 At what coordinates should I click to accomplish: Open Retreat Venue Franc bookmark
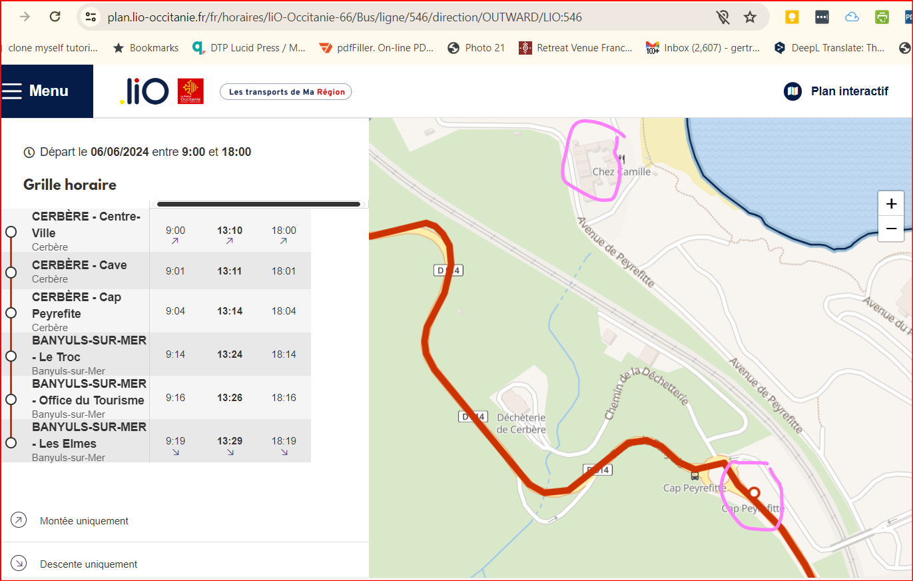pos(575,47)
